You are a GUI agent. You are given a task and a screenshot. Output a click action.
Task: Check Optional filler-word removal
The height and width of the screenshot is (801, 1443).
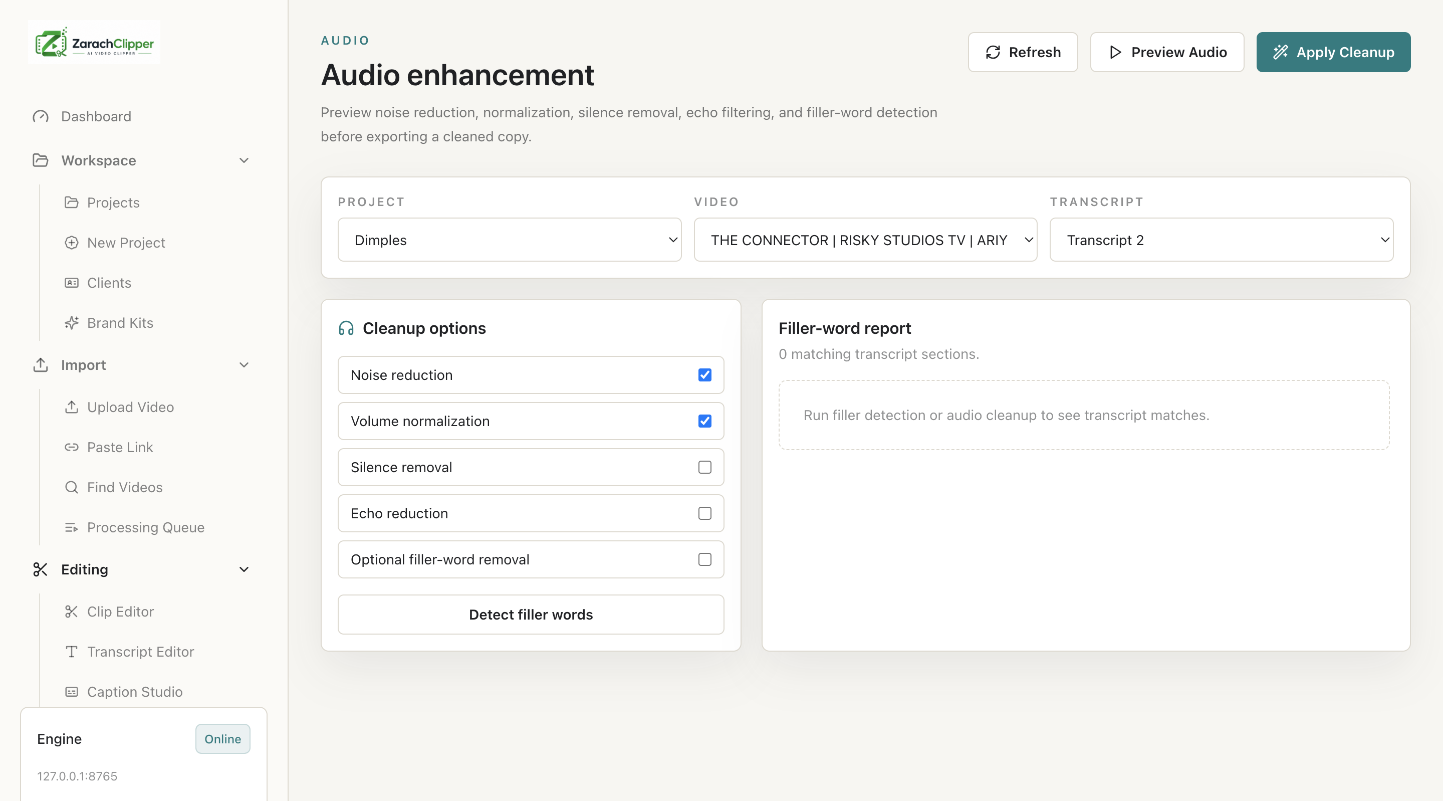[704, 559]
